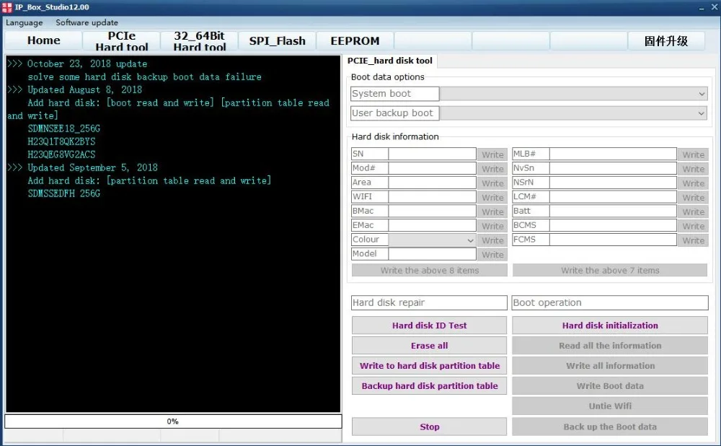Click Write the above 8 items
The height and width of the screenshot is (446, 721).
coord(430,270)
